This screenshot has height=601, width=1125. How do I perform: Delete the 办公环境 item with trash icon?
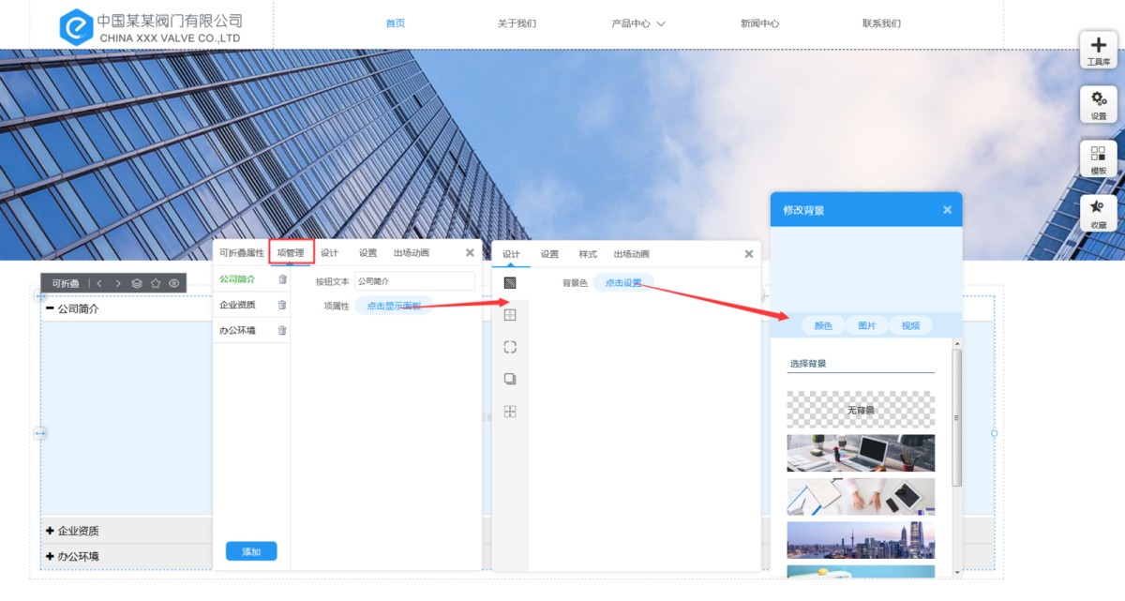click(x=282, y=330)
